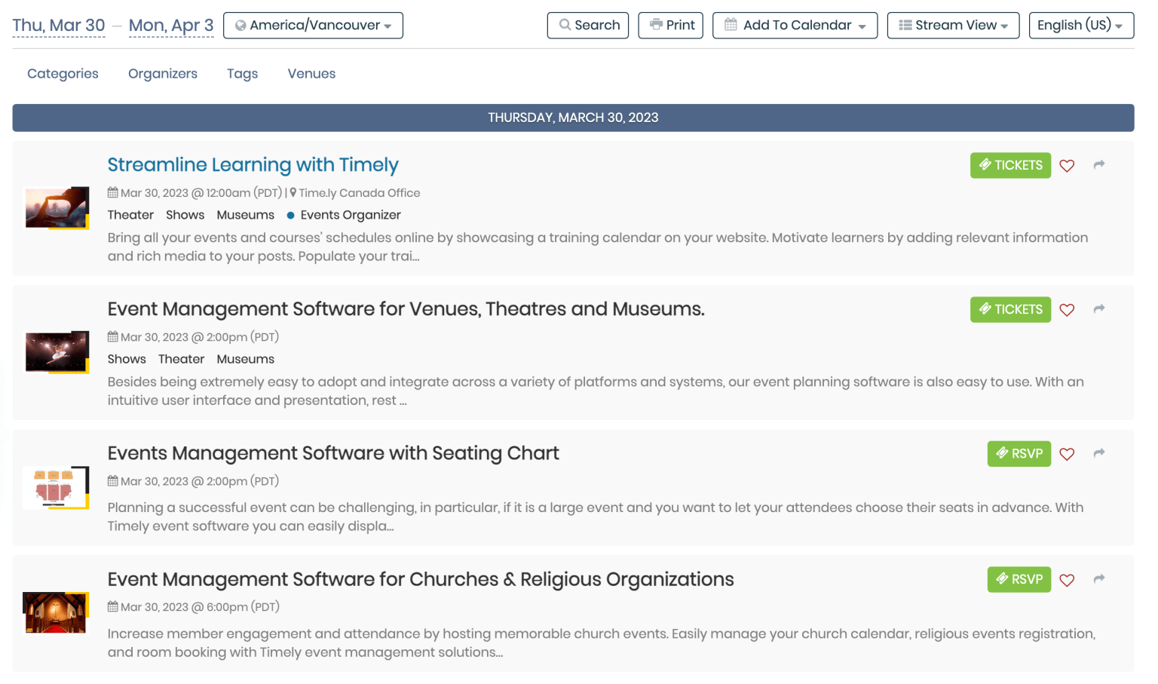Favorite the Seating Chart event
Viewport: 1158px width, 684px height.
coord(1067,454)
